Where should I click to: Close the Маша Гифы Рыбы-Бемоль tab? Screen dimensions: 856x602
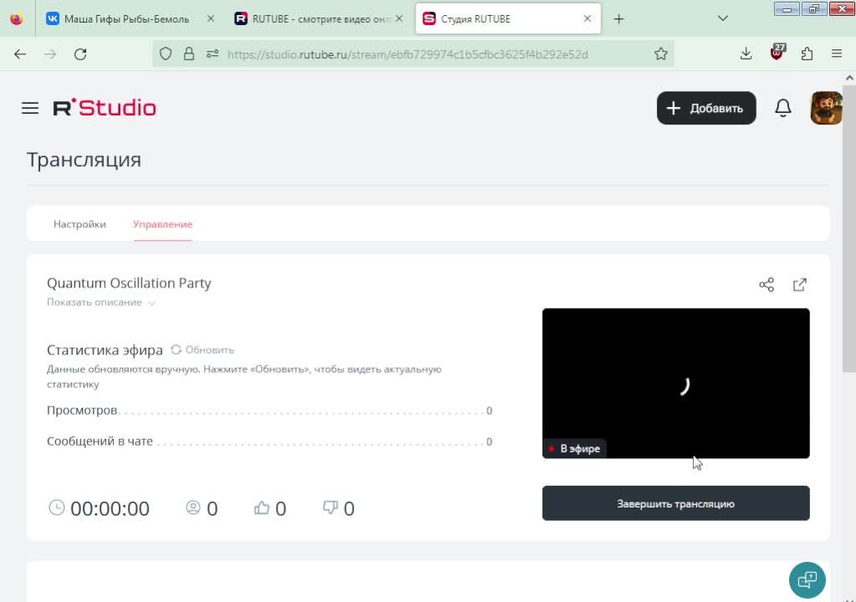[x=211, y=18]
